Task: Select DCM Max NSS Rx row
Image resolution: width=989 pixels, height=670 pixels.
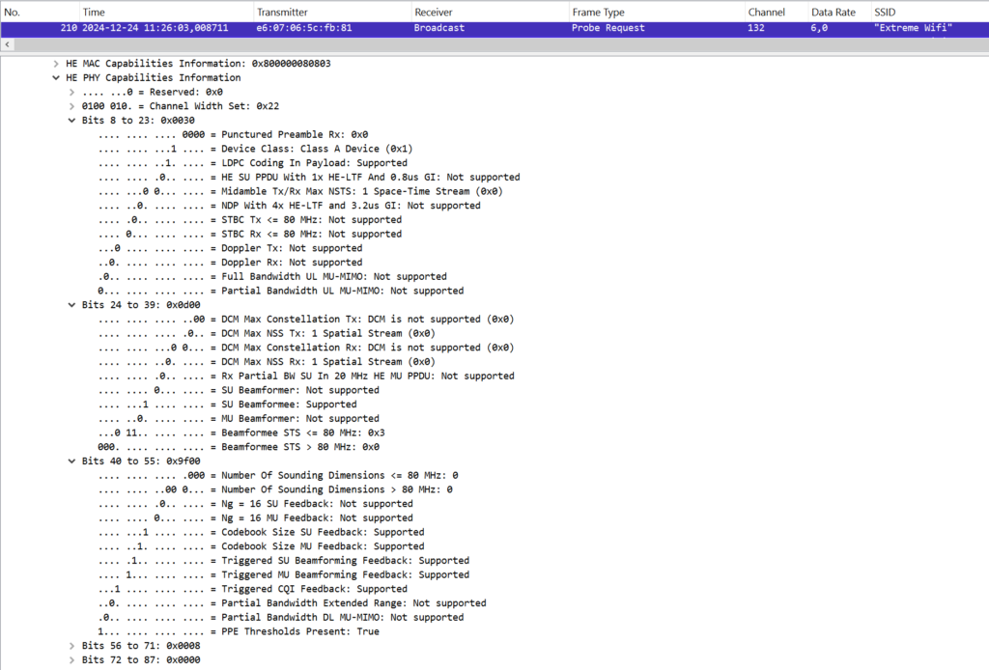Action: [x=267, y=362]
